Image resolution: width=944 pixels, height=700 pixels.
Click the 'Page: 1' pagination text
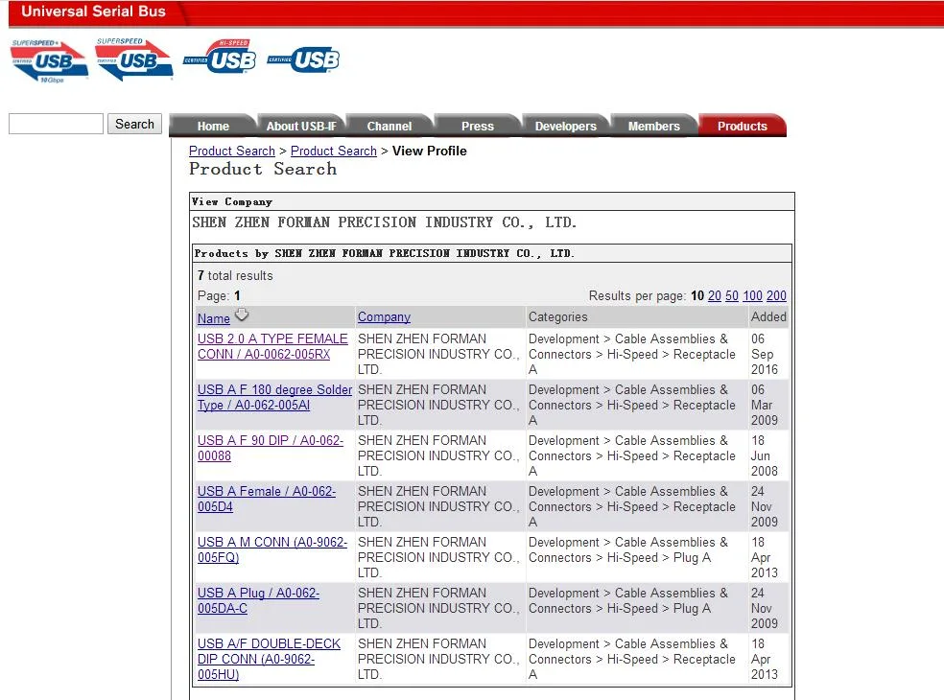click(219, 295)
